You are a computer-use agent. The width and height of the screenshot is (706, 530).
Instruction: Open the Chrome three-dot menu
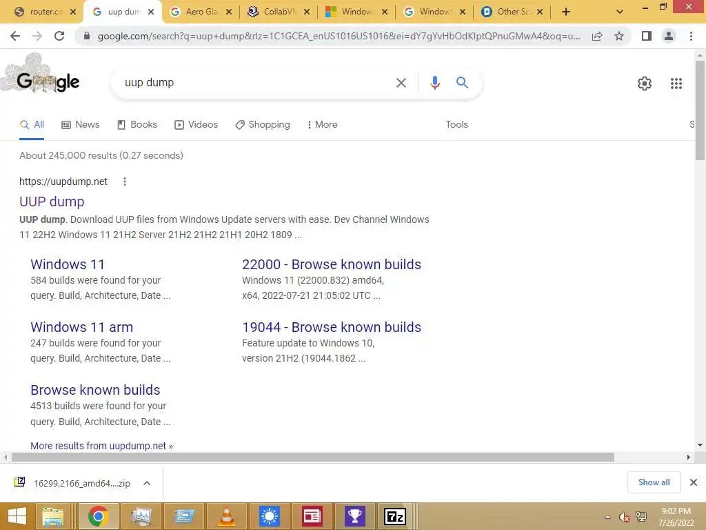[x=691, y=36]
